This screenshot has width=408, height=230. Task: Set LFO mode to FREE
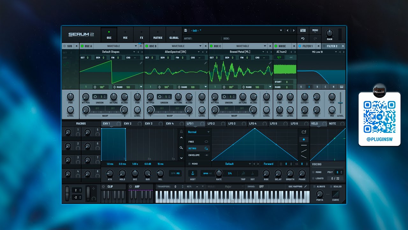tap(198, 142)
